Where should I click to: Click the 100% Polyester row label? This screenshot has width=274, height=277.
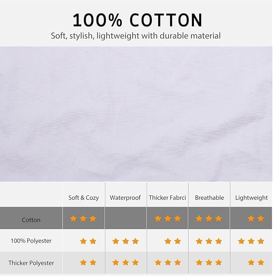tap(31, 241)
